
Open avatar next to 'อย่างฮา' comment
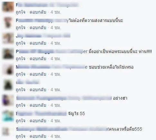[8, 101]
